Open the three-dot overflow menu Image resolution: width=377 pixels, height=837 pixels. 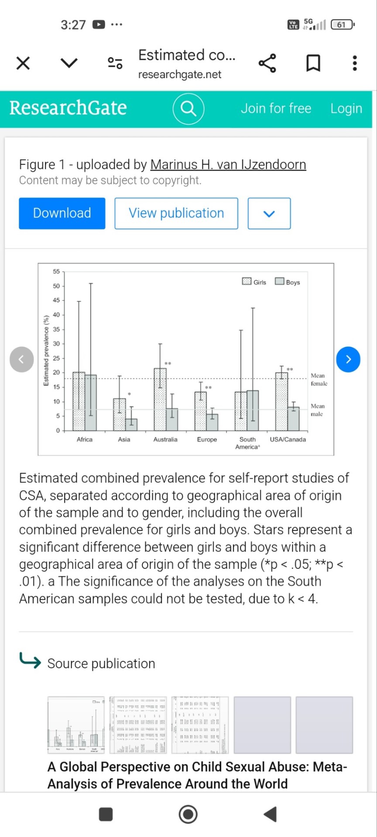[x=355, y=63]
